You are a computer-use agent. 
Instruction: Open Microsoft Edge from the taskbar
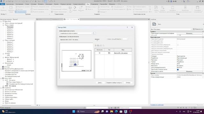pos(116,111)
